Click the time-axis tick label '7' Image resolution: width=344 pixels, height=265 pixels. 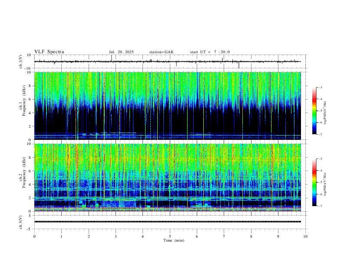[224, 236]
